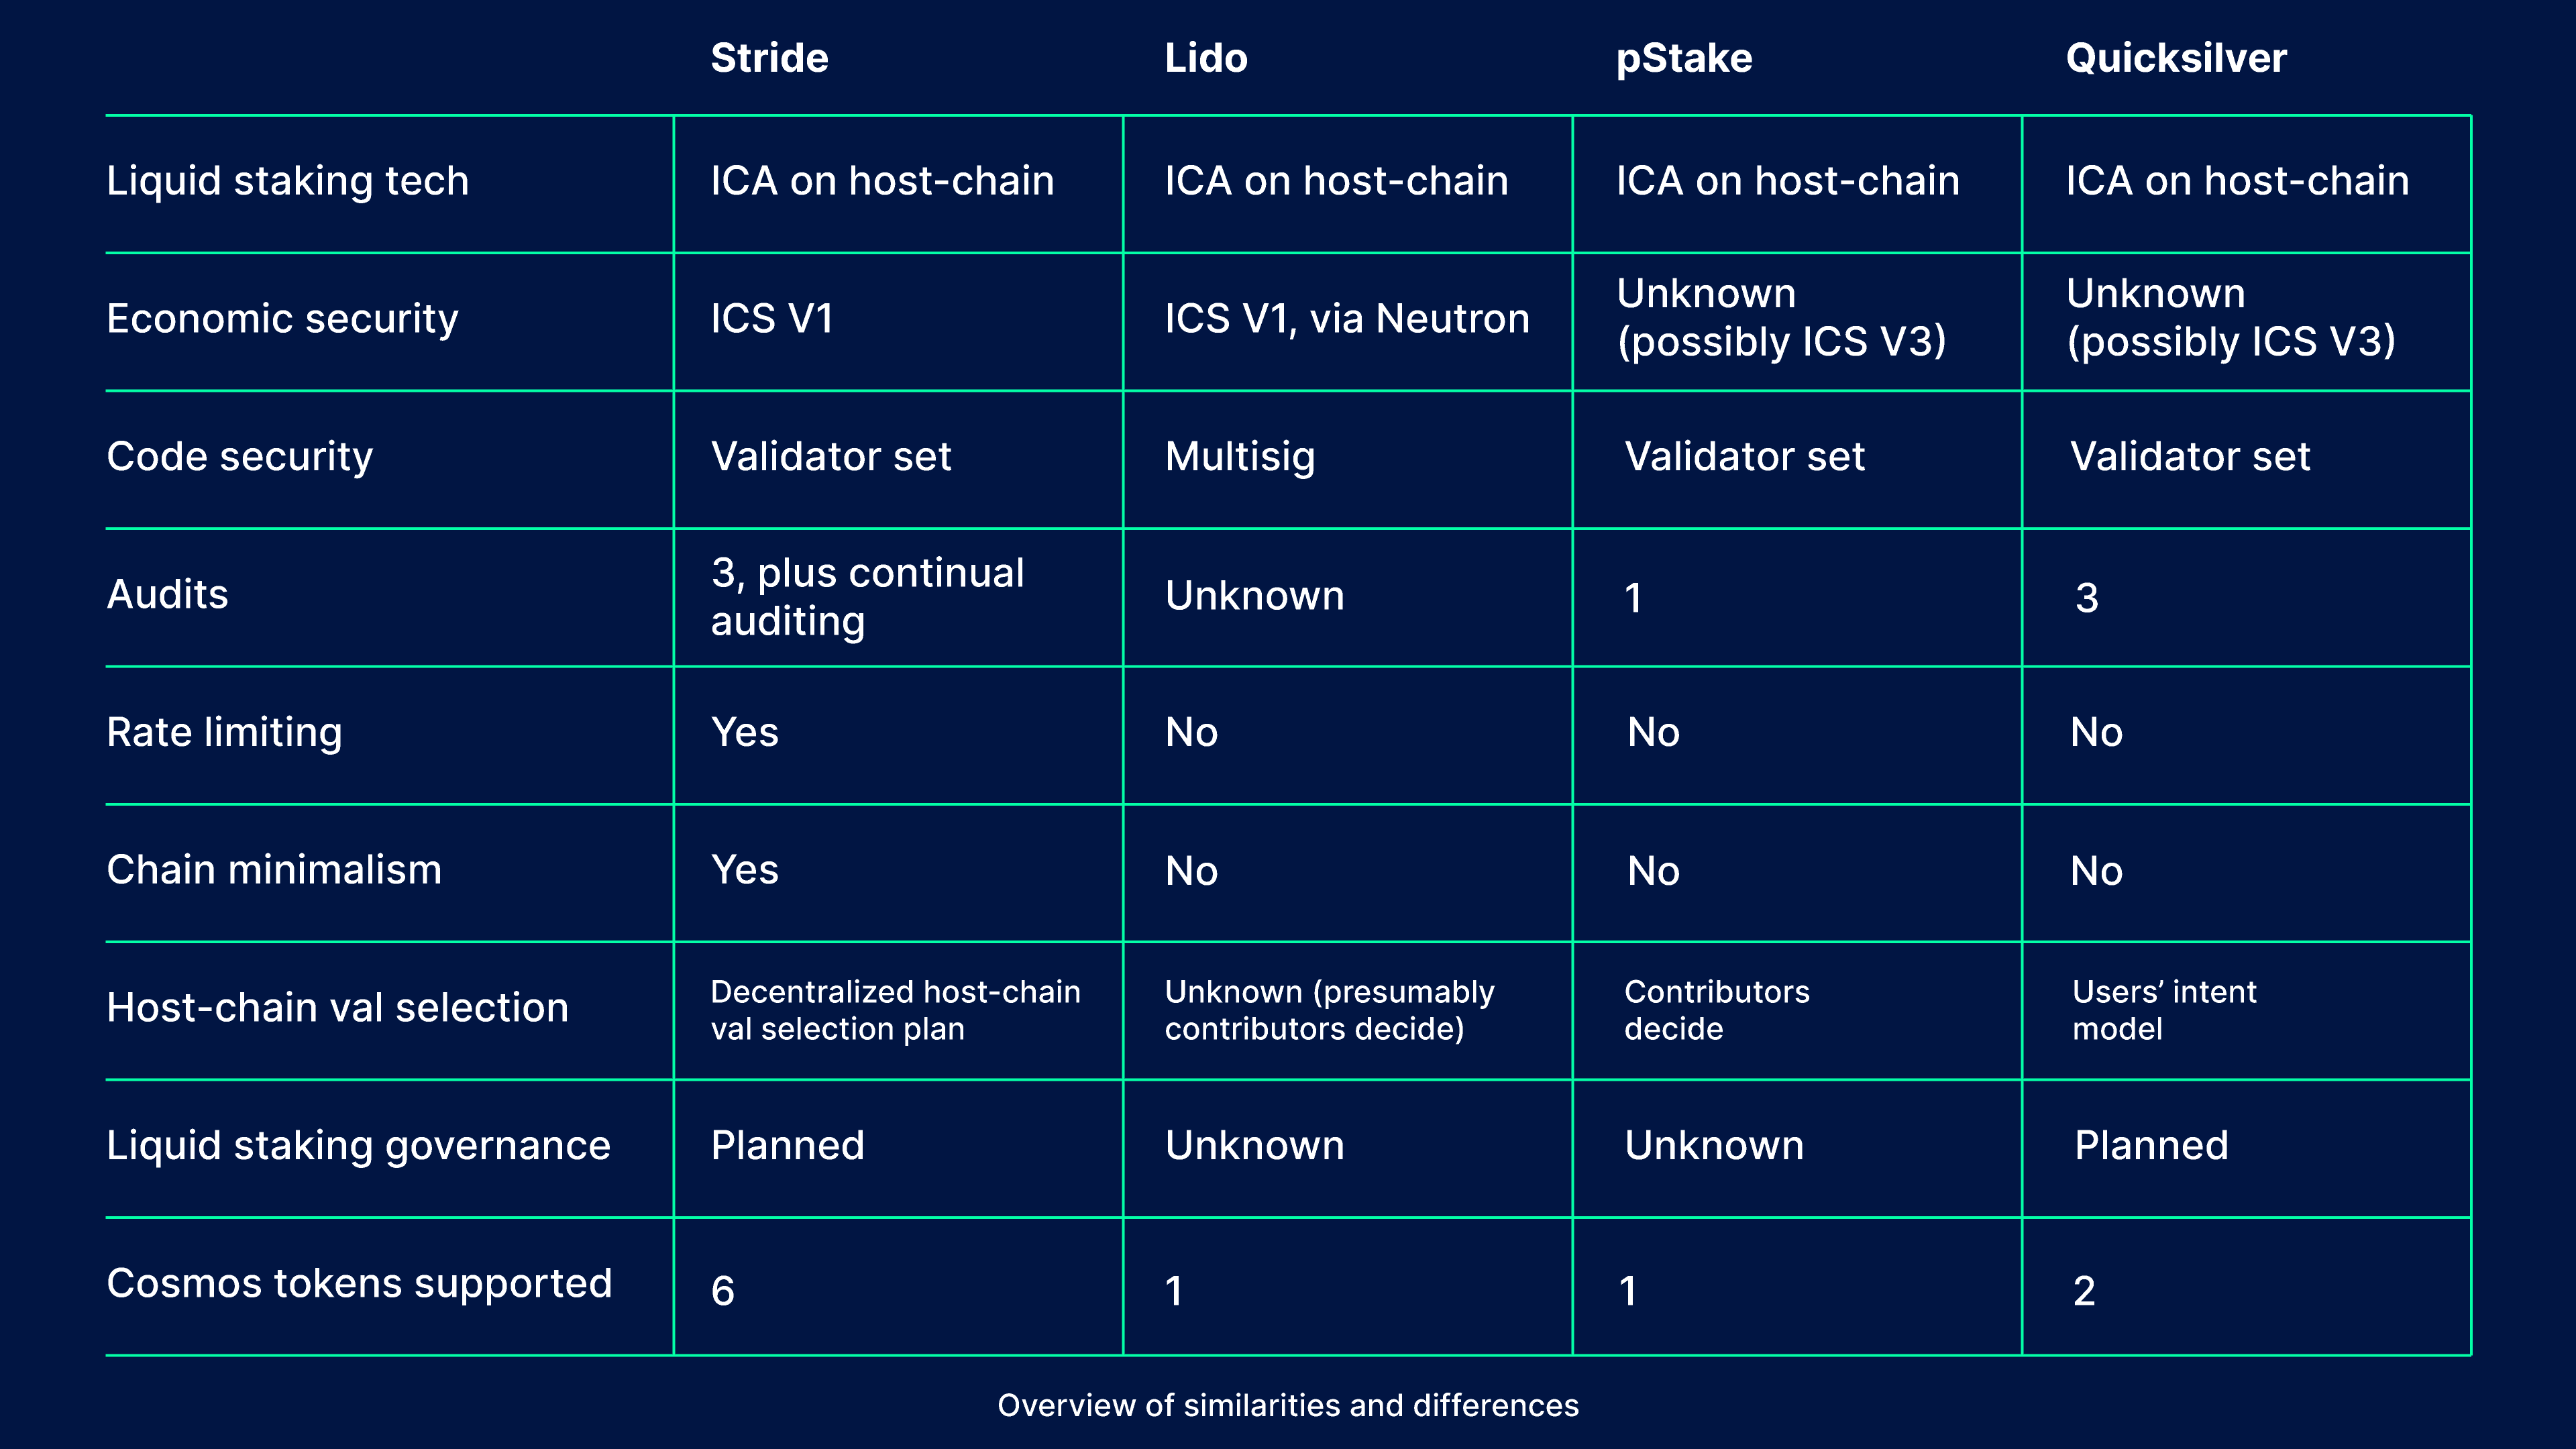Select the pStake column header
Viewport: 2576px width, 1449px height.
coord(1684,58)
